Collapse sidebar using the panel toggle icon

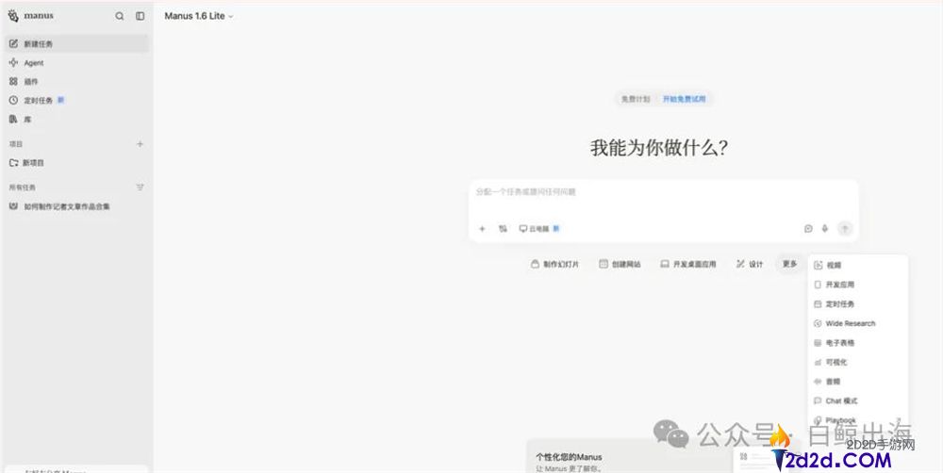pyautogui.click(x=141, y=16)
